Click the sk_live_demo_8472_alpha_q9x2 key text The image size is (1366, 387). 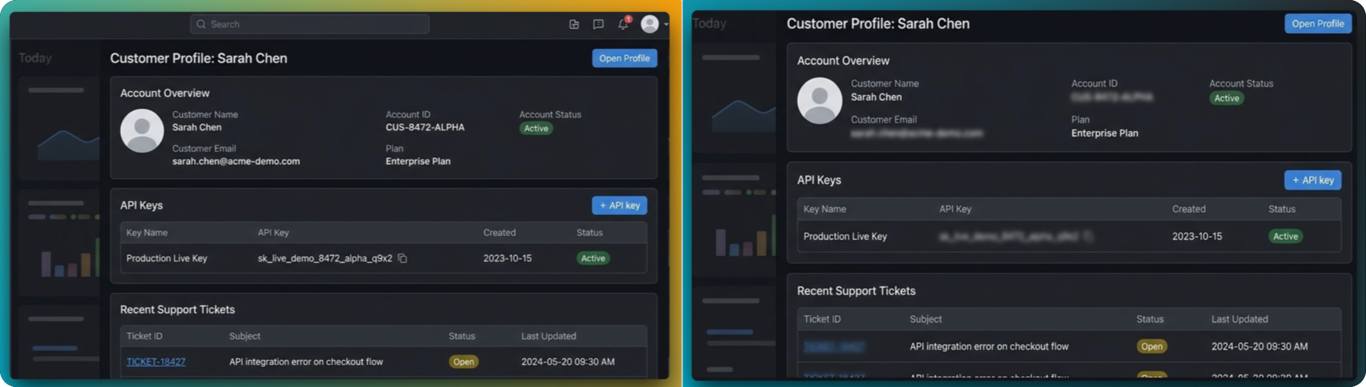pos(325,258)
